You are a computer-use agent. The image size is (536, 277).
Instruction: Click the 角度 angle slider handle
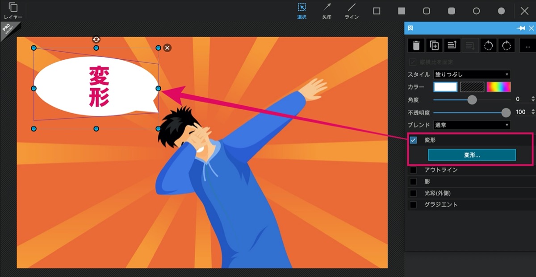[472, 99]
